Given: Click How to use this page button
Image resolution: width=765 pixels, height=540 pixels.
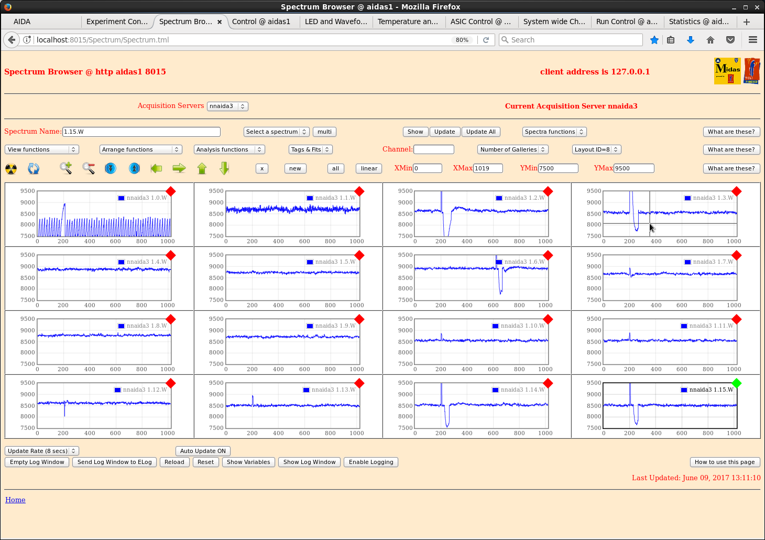Looking at the screenshot, I should click(725, 462).
